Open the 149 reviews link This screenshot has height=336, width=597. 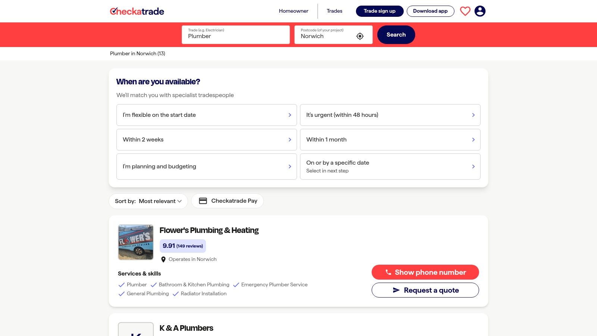click(190, 246)
